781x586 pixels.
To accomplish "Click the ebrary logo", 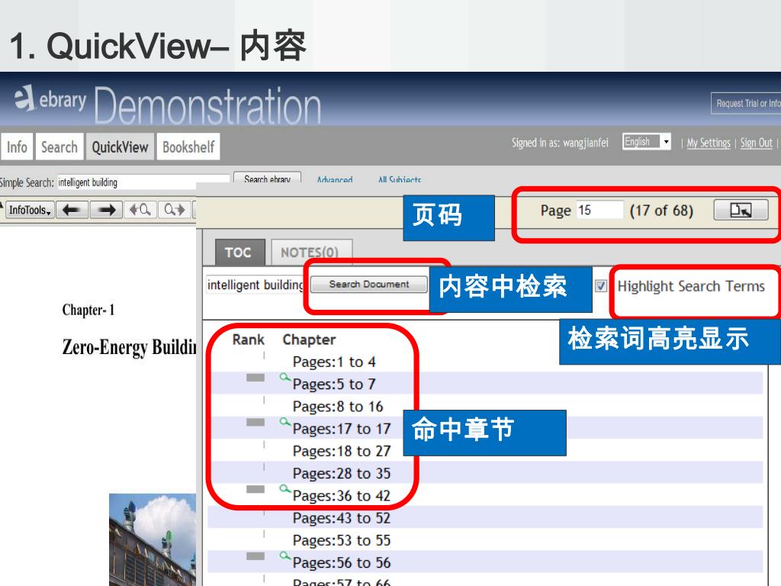I will pyautogui.click(x=50, y=98).
